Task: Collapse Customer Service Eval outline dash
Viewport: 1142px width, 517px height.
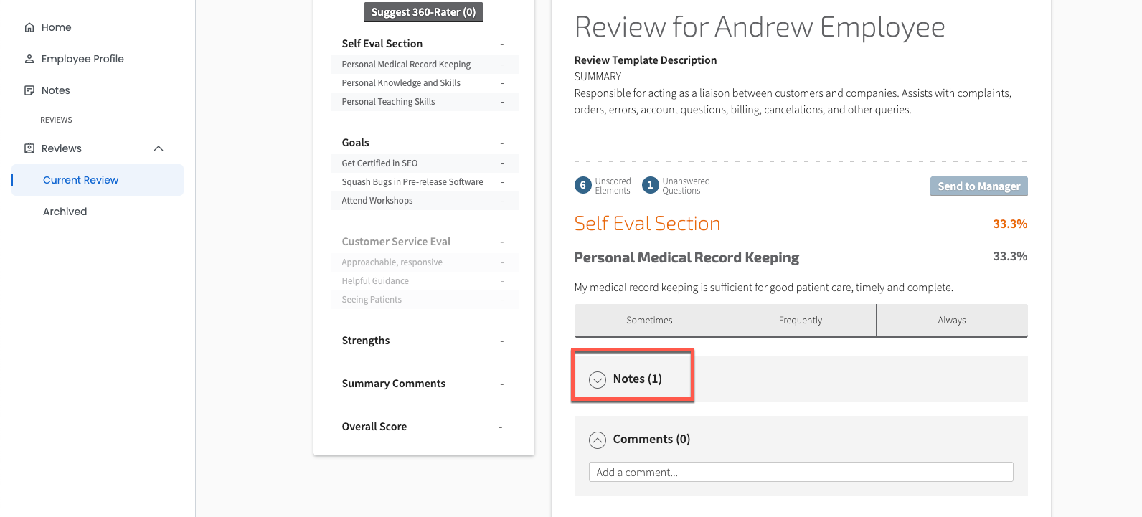Action: (502, 242)
